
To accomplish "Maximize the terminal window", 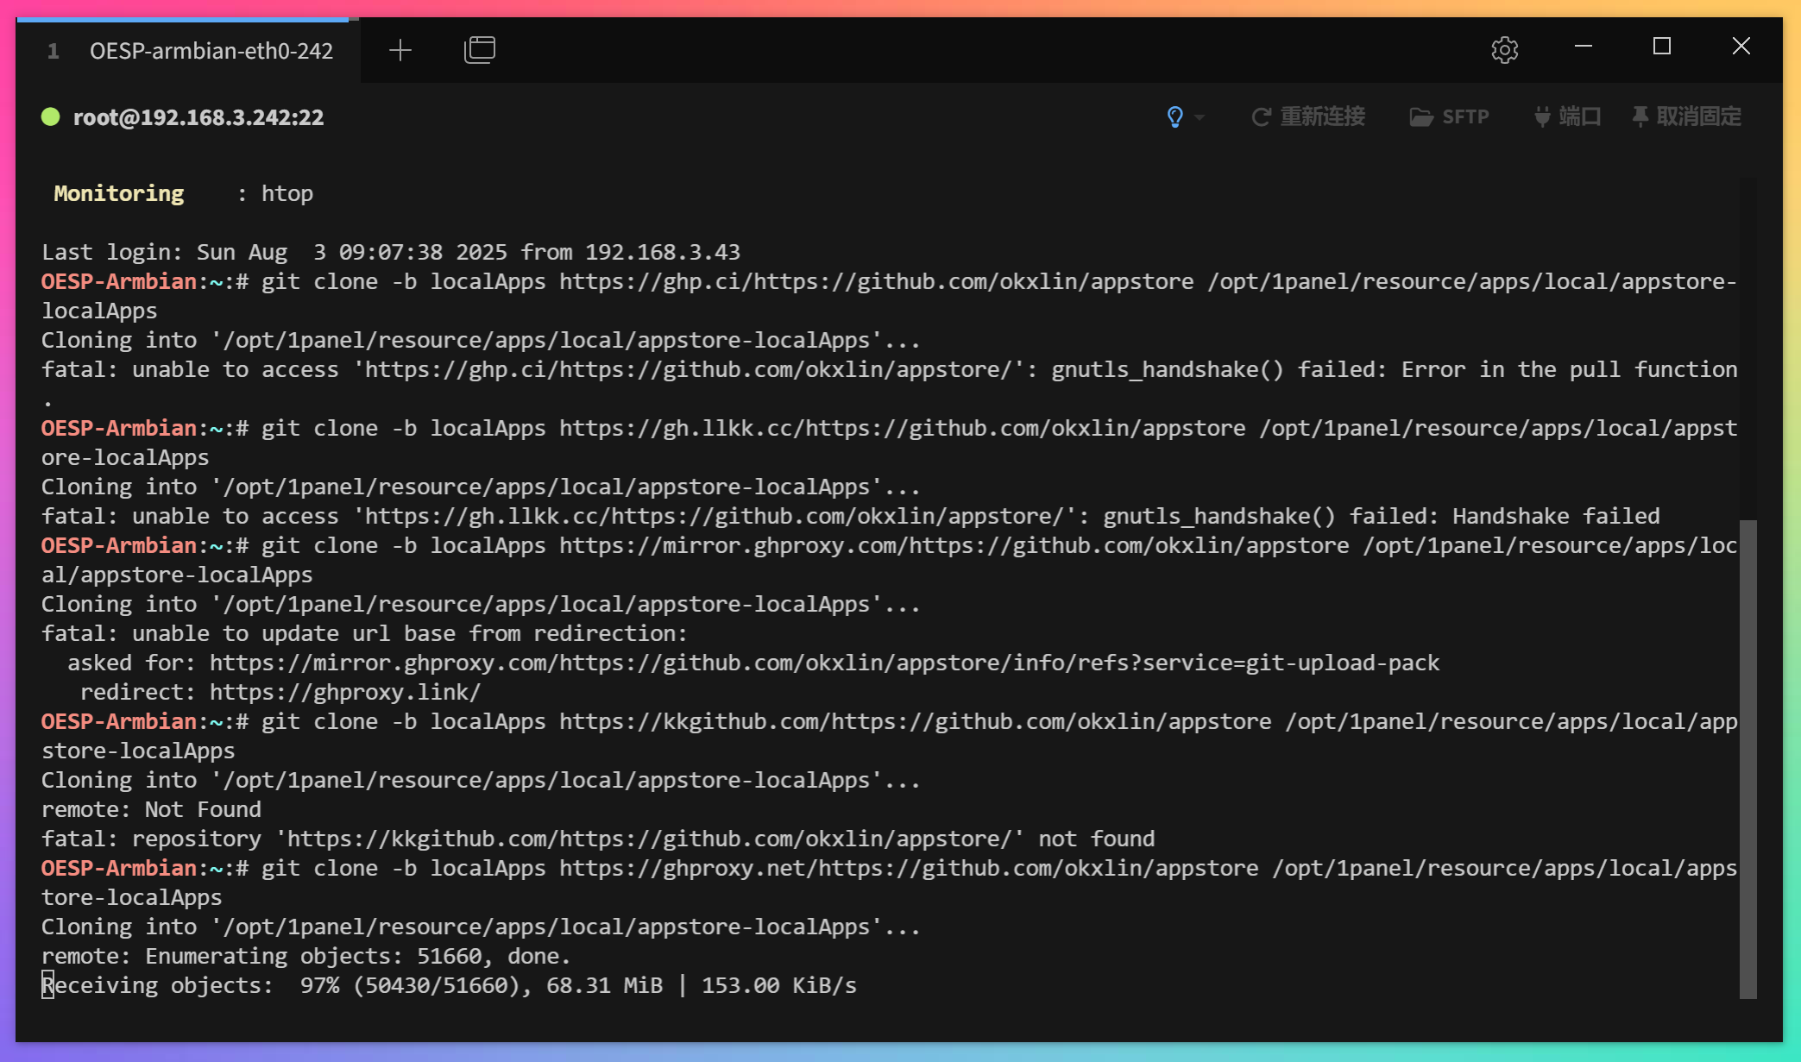I will tap(1662, 47).
